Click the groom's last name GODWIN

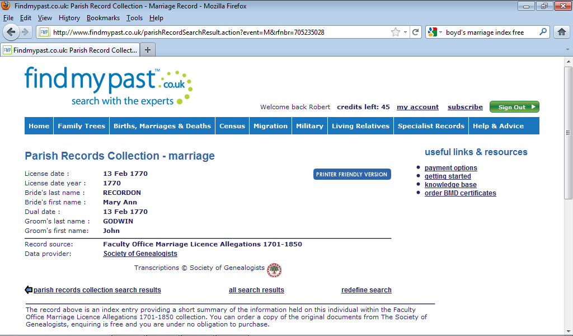tap(118, 221)
